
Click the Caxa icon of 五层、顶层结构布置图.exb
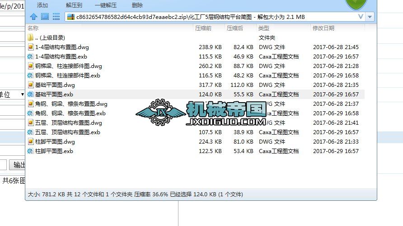(30, 132)
